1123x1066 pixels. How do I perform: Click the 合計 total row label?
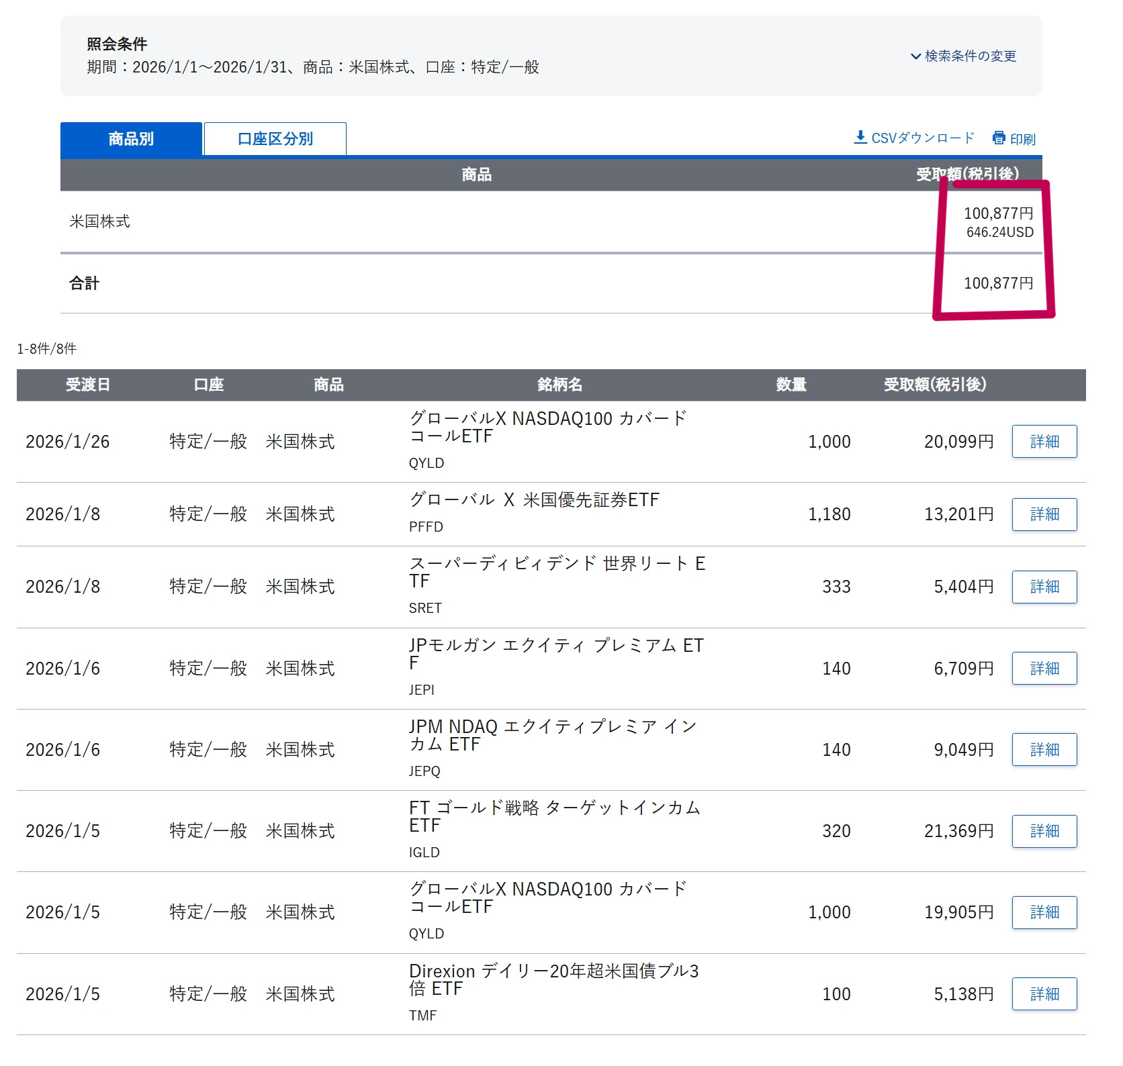pos(84,283)
